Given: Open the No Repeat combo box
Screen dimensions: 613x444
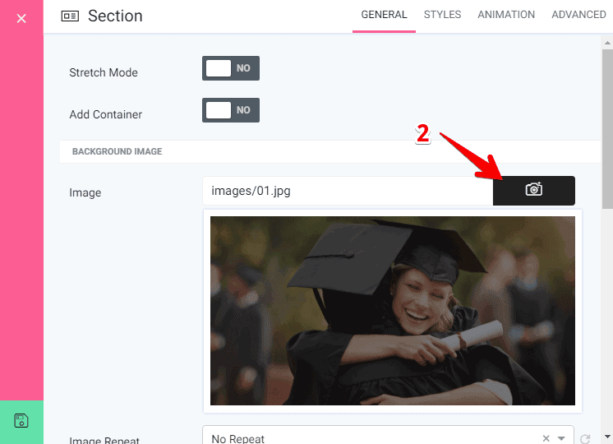Looking at the screenshot, I should [x=370, y=437].
